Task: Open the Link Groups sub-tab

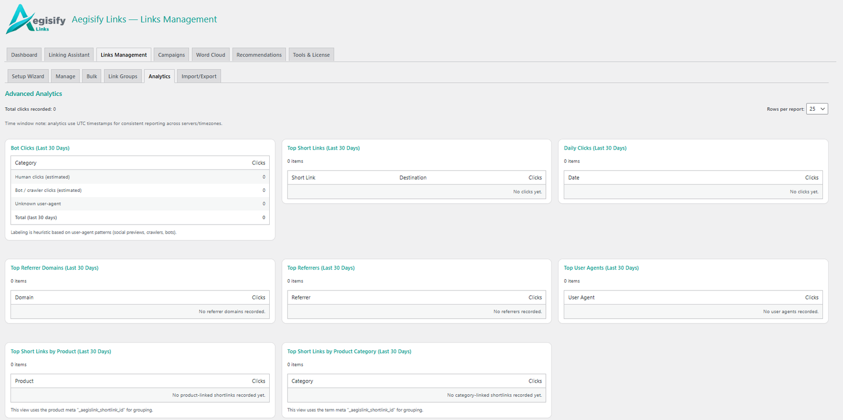Action: tap(123, 76)
